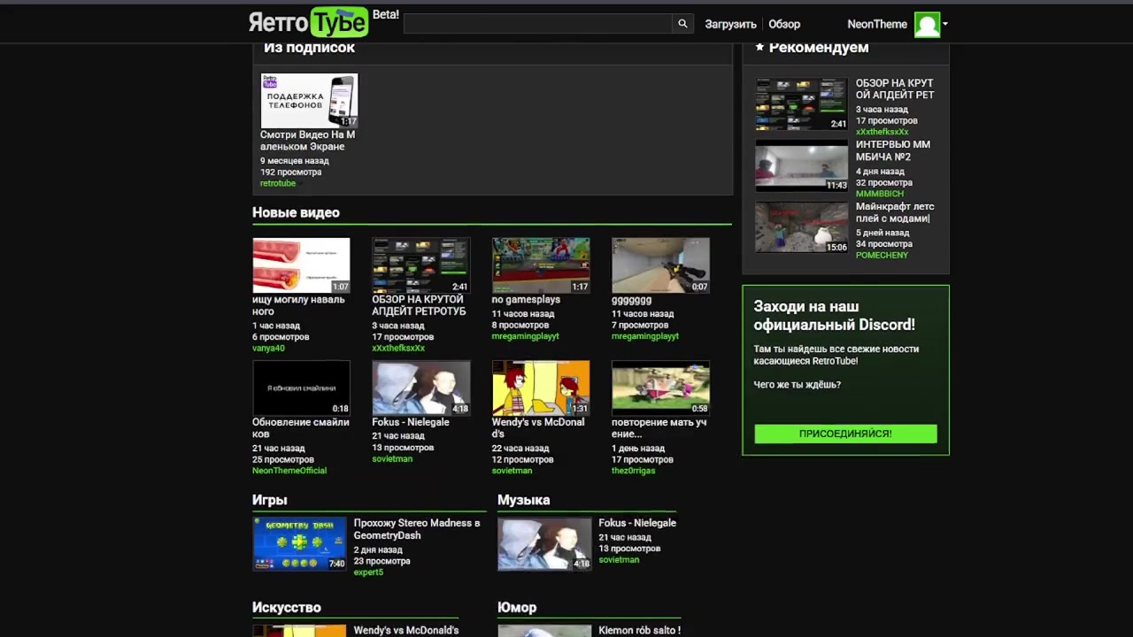
Task: Open the Обзор browse menu item
Action: point(784,25)
